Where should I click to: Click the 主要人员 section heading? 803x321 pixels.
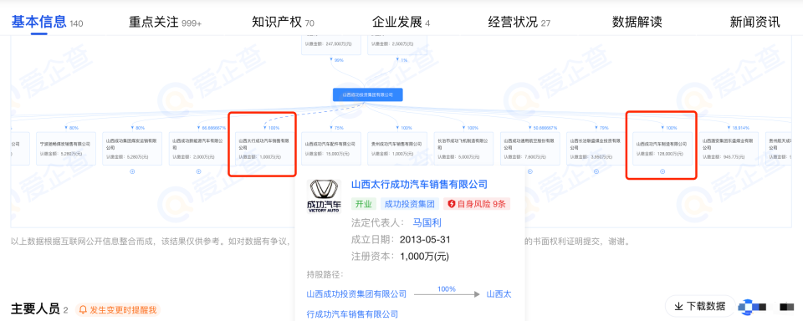point(35,309)
